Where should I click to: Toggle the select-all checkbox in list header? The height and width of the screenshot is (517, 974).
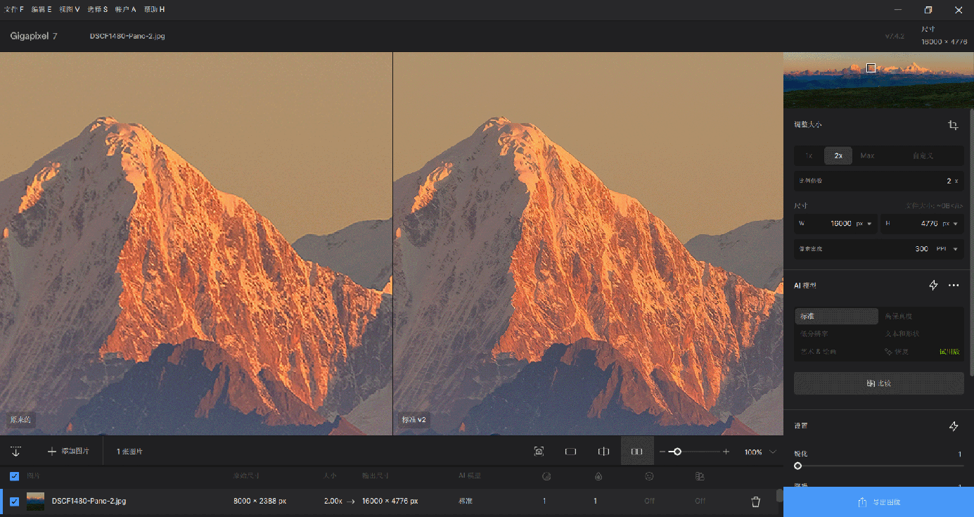point(14,476)
